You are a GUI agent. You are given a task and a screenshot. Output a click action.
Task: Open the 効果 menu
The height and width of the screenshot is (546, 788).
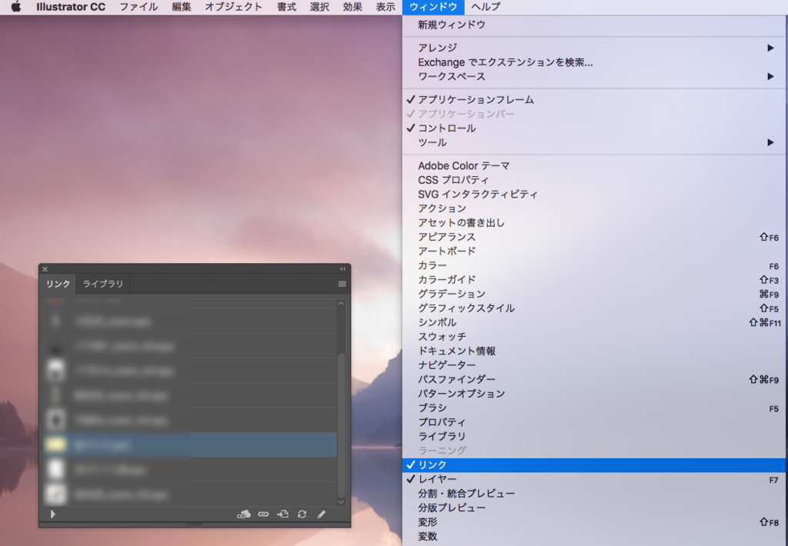point(352,6)
